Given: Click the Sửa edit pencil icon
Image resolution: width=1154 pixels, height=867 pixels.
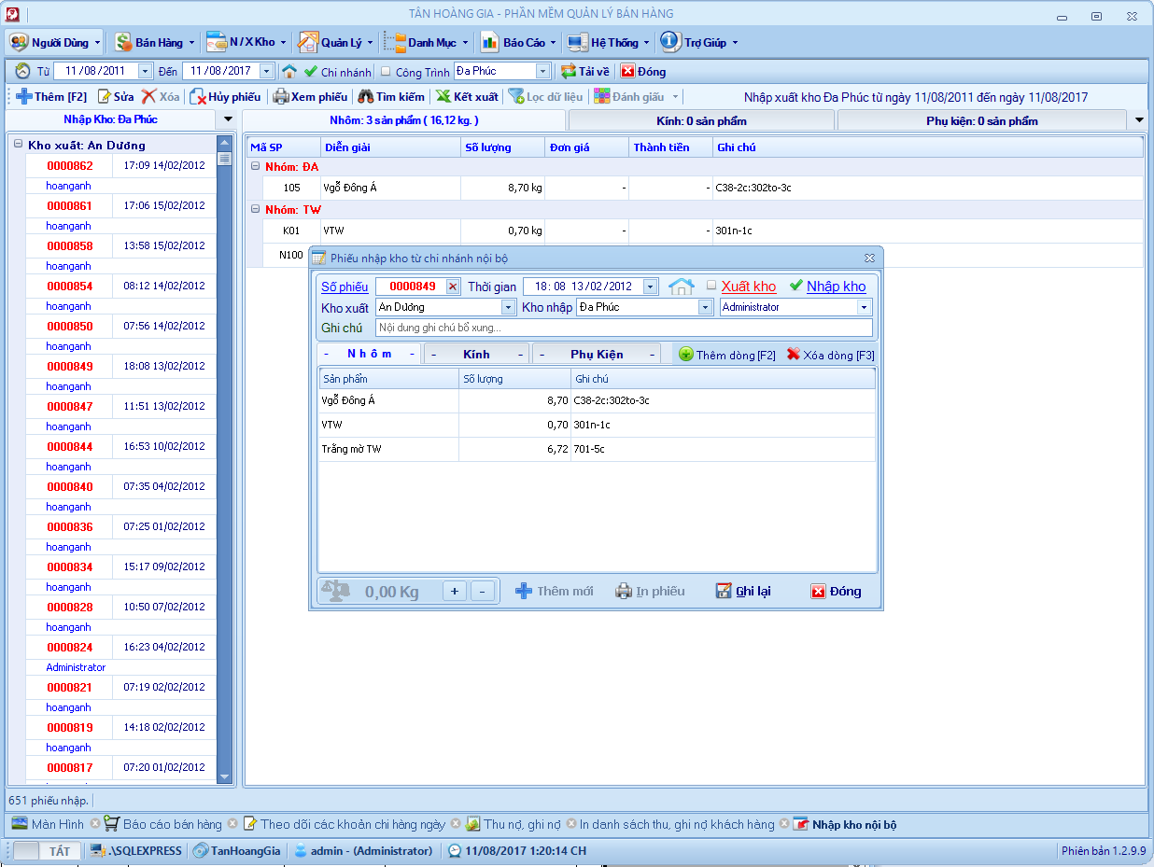Looking at the screenshot, I should pyautogui.click(x=105, y=97).
